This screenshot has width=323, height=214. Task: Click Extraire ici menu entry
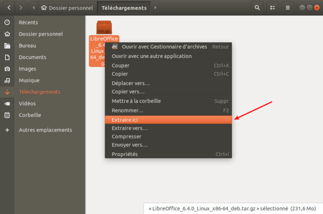click(168, 120)
